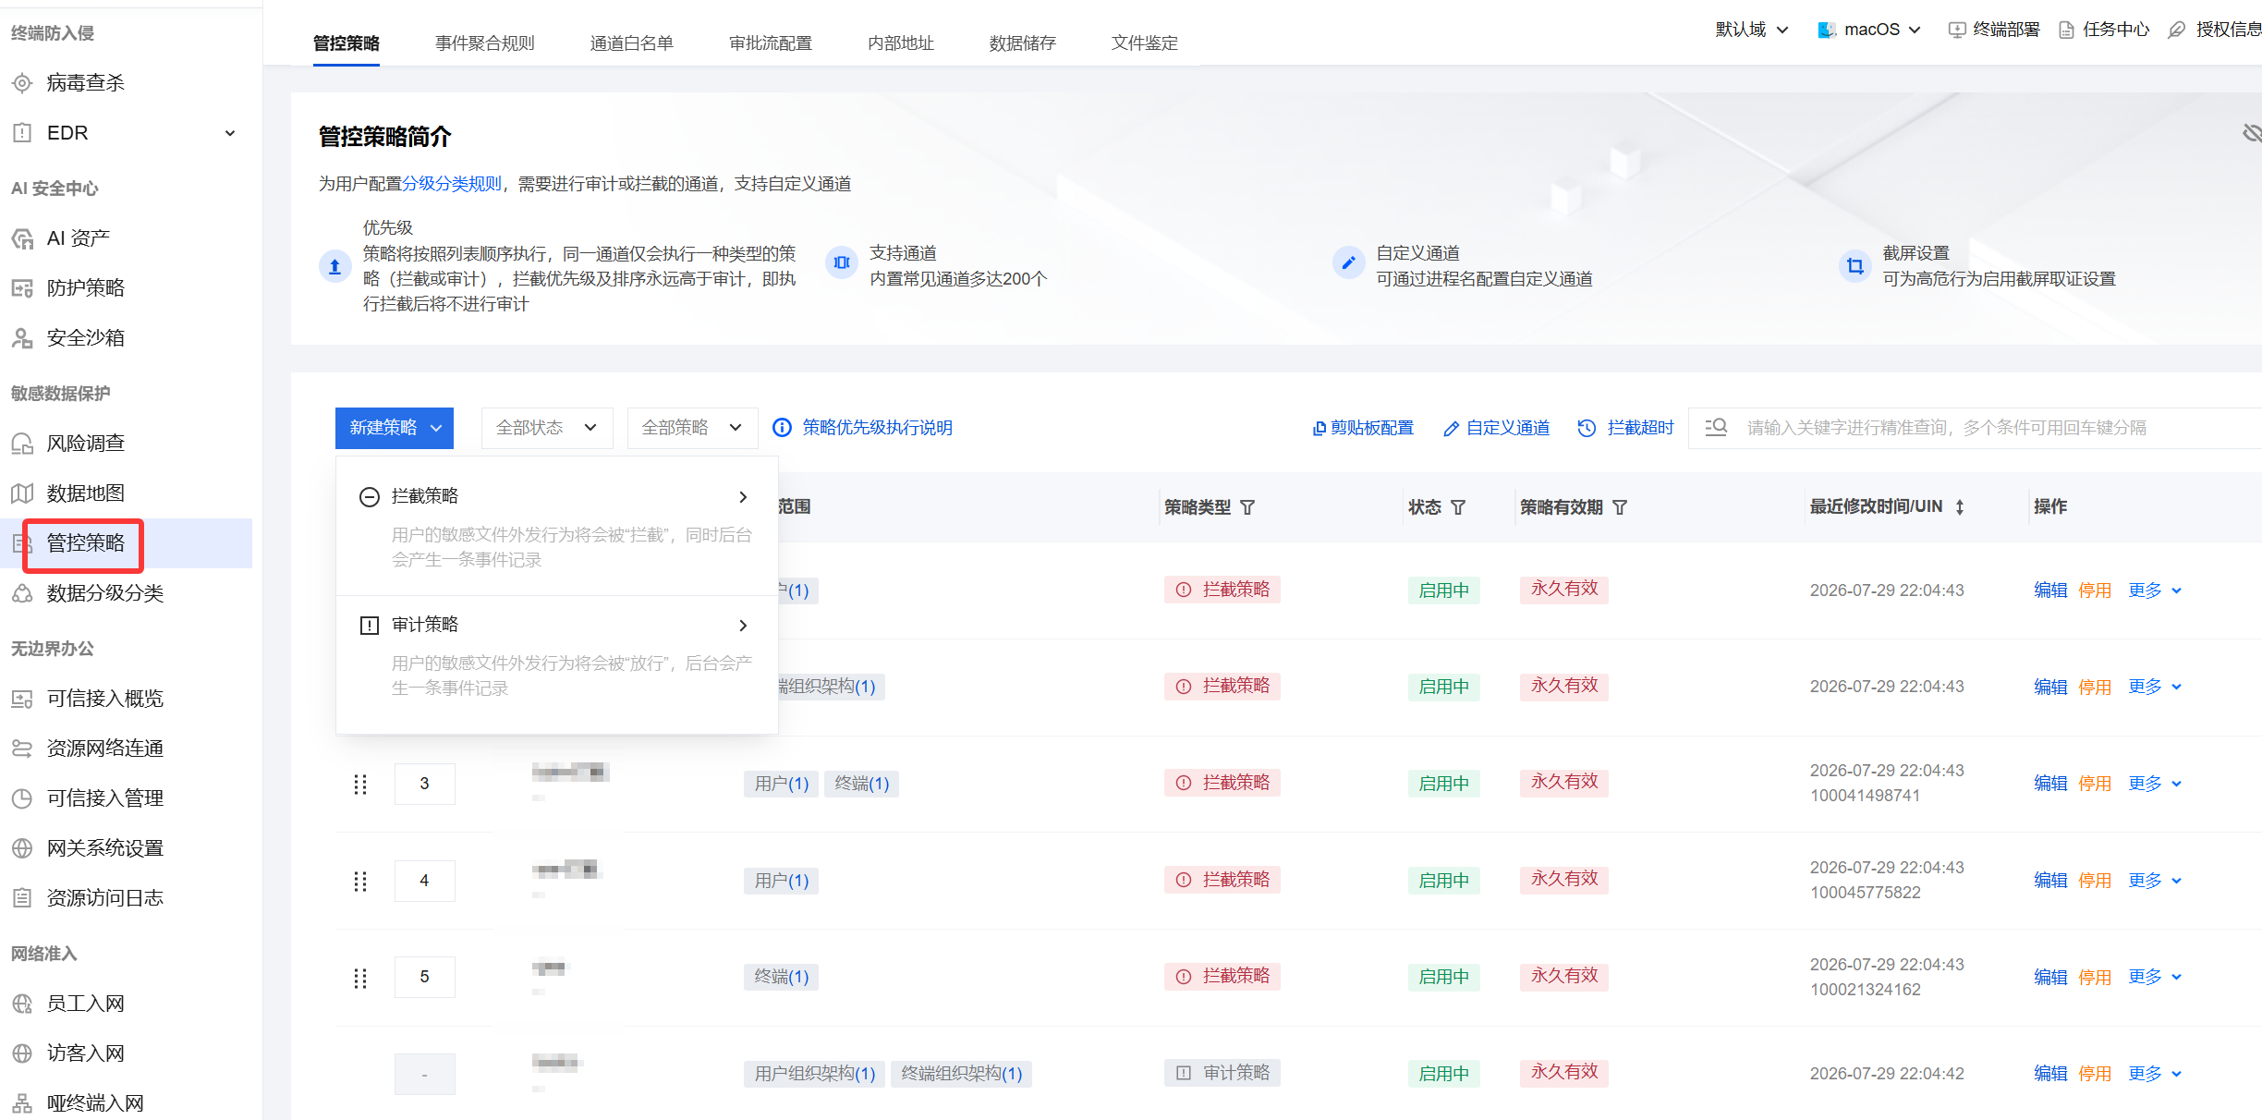Screen dimensions: 2262x1120
Task: Click the 防护策略 sidebar icon
Action: click(22, 288)
